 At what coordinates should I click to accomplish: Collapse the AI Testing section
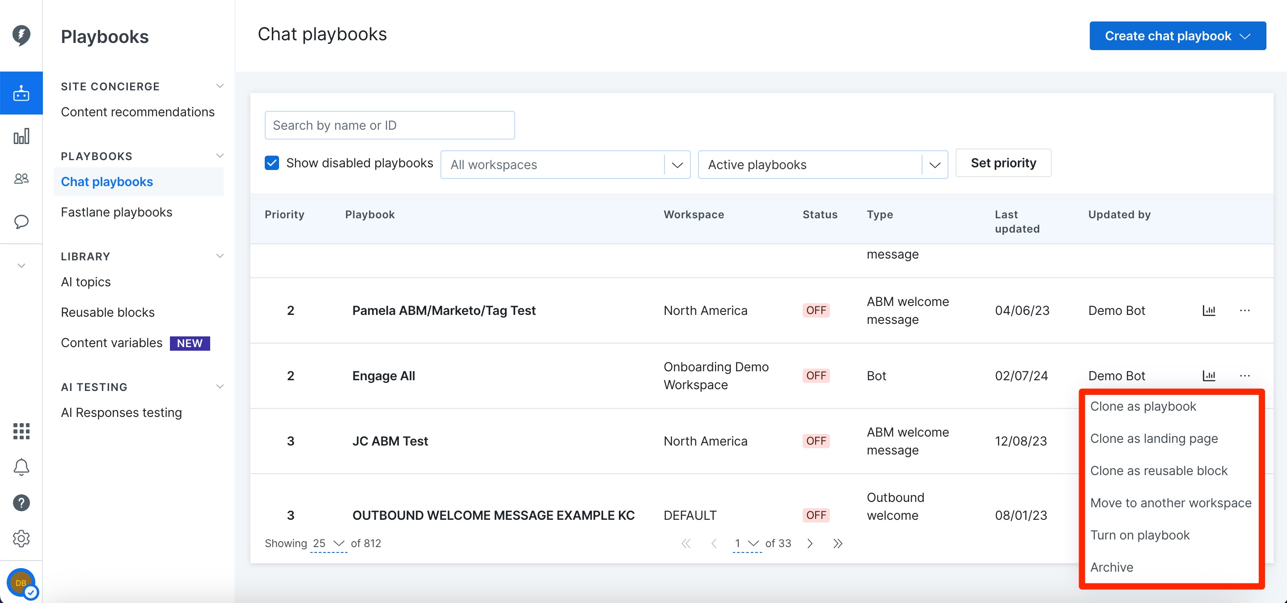coord(219,386)
